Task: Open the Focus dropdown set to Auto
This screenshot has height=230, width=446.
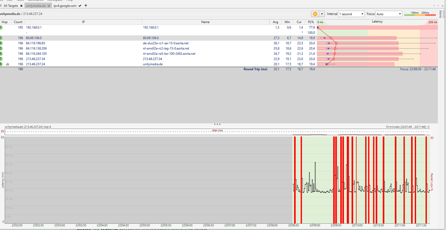Action: click(x=388, y=14)
